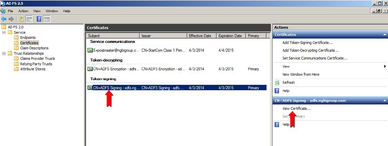
Task: Open the View menu in menu bar
Action: [37, 11]
